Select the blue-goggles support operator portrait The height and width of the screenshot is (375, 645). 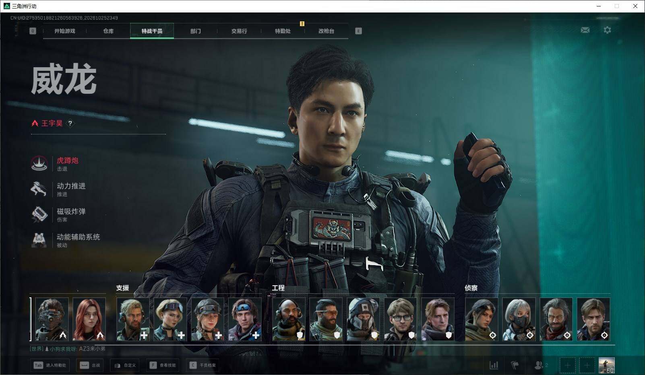click(x=245, y=319)
